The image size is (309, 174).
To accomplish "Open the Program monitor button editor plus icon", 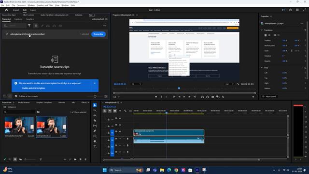I will (253, 97).
